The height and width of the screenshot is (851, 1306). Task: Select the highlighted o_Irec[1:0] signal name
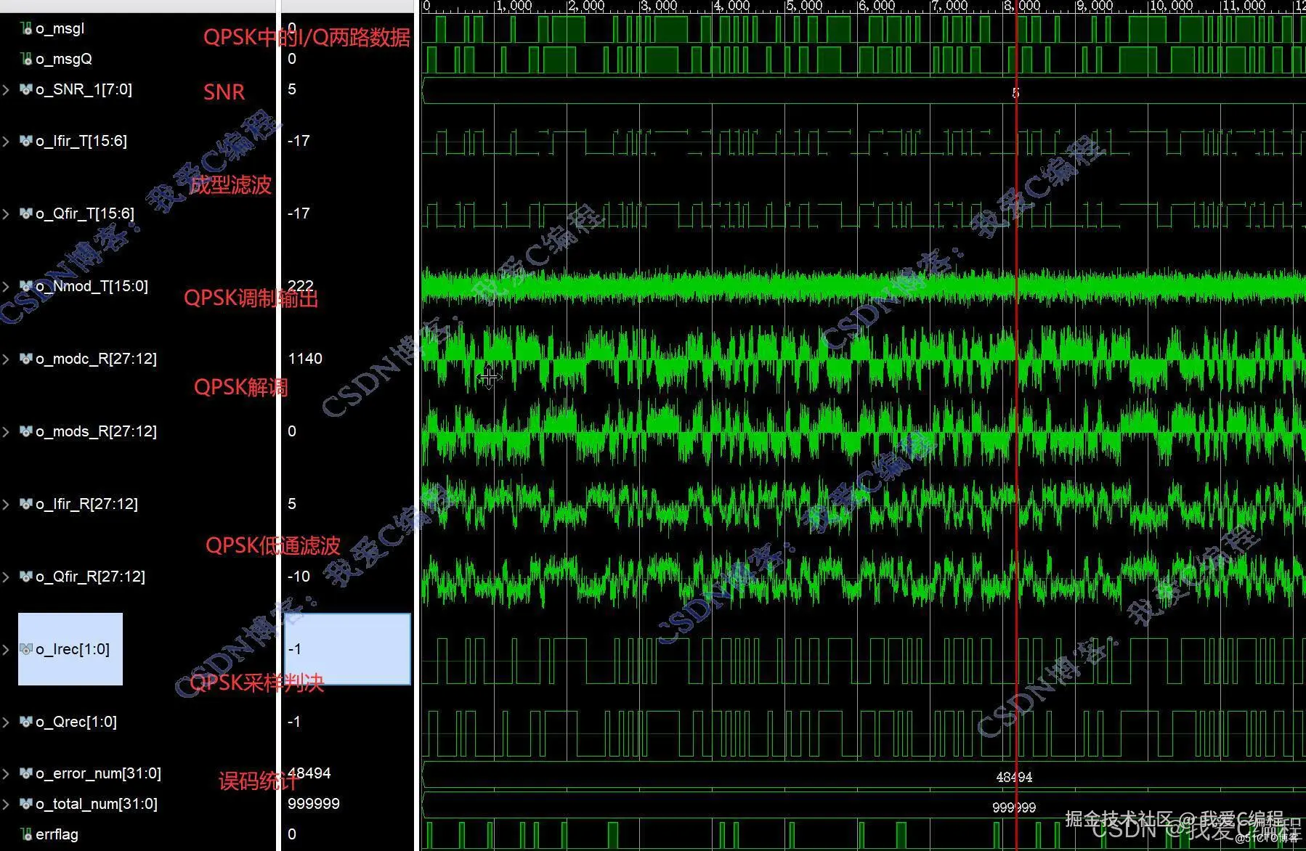pos(73,649)
